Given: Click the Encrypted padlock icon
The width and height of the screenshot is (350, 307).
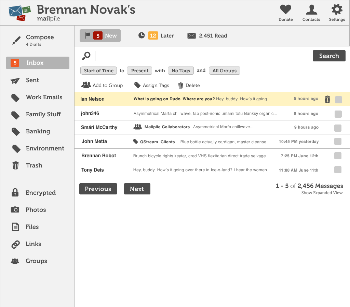Looking at the screenshot, I should [x=15, y=192].
